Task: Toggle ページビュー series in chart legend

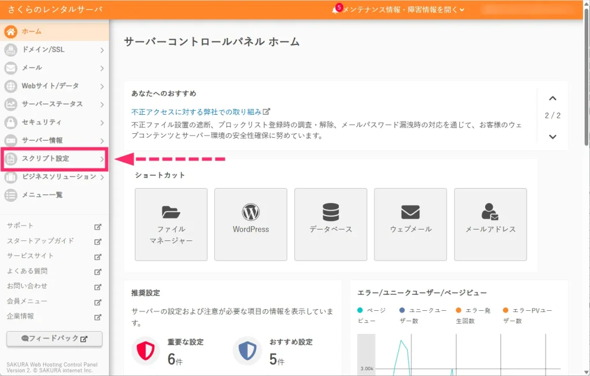Action: pos(372,315)
